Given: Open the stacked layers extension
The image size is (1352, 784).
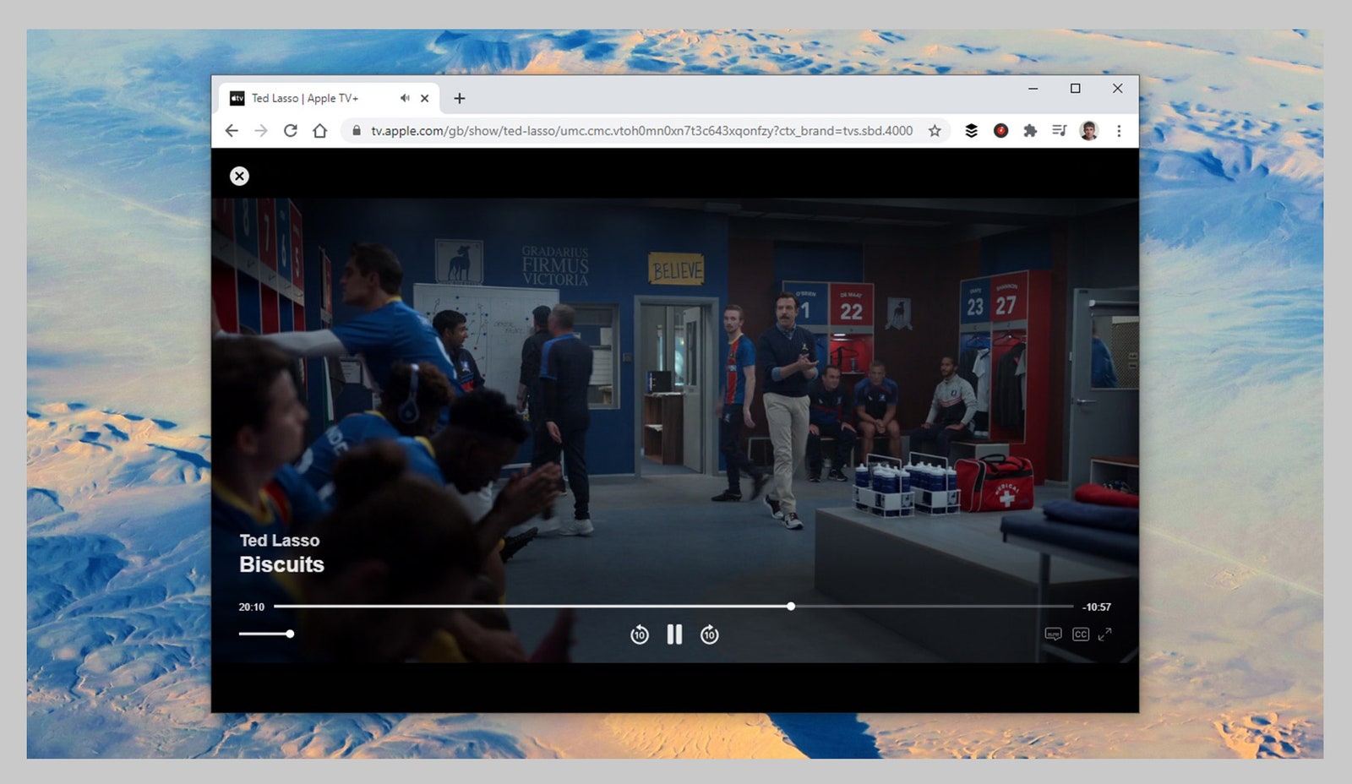Looking at the screenshot, I should [x=972, y=130].
